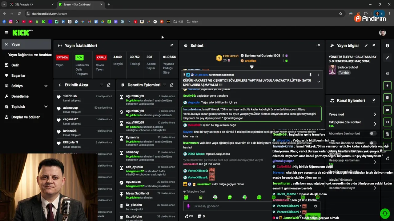This screenshot has width=394, height=221.
Task: Bookmark this page with the star icon
Action: tap(340, 14)
